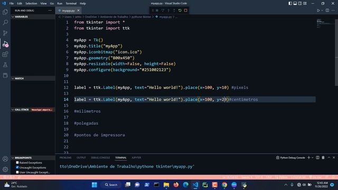Close the terminal panel with X

[334, 158]
